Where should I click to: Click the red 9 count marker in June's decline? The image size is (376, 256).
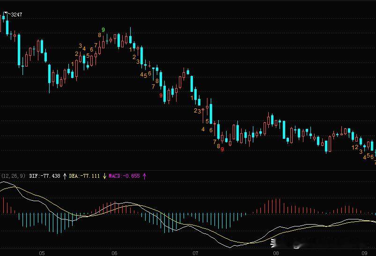tap(161, 95)
